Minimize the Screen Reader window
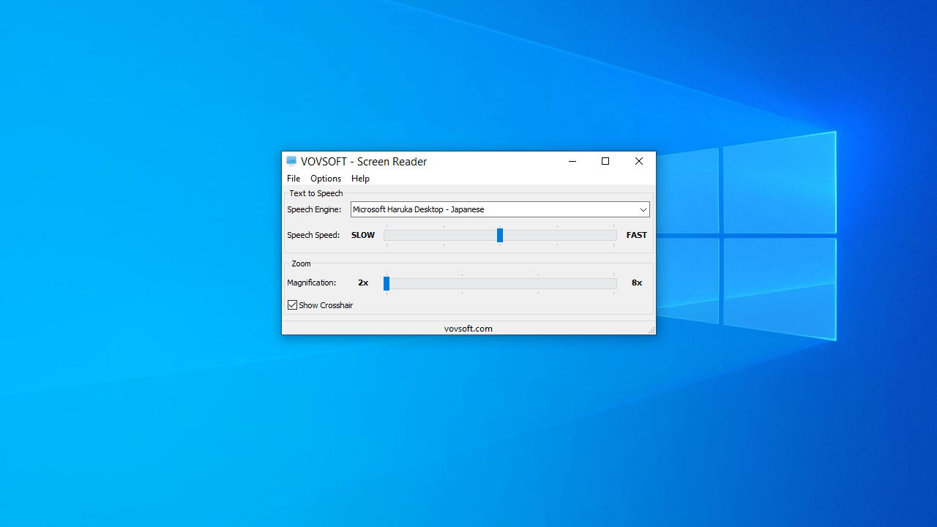The height and width of the screenshot is (527, 937). click(x=572, y=162)
